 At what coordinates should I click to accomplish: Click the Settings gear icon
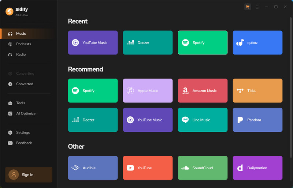click(10, 132)
